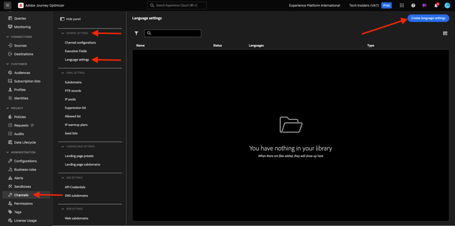Open Experience Platform International organization switcher
This screenshot has width=455, height=226.
(x=314, y=5)
